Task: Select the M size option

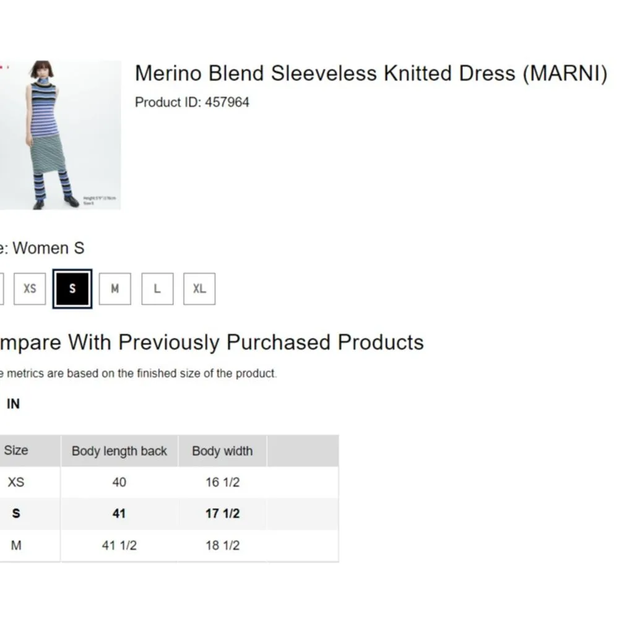Action: pyautogui.click(x=115, y=288)
